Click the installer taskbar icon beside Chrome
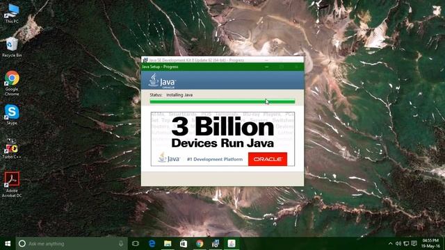 click(216, 244)
